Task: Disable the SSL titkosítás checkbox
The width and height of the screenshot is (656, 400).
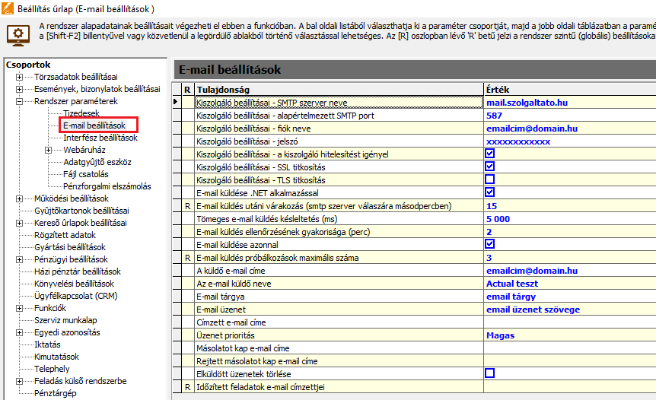Action: [490, 167]
